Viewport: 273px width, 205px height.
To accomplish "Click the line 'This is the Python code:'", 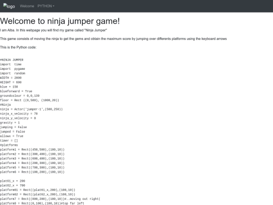I will point(18,47).
